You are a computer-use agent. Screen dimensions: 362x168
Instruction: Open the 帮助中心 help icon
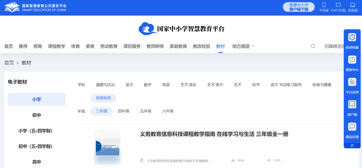pyautogui.click(x=352, y=60)
